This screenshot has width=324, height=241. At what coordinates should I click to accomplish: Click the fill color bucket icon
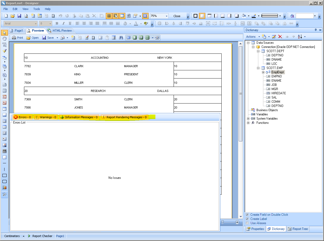coord(244,16)
